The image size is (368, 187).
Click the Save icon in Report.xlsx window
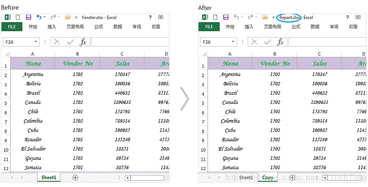coord(226,17)
